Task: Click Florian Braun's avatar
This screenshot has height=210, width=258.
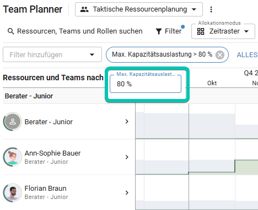Action: (x=13, y=192)
